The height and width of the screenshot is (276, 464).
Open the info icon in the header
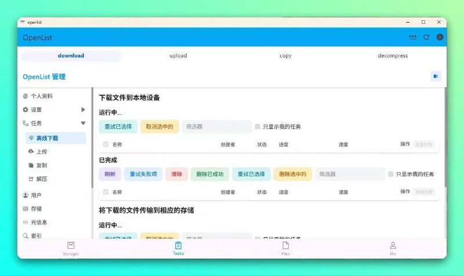pos(440,37)
